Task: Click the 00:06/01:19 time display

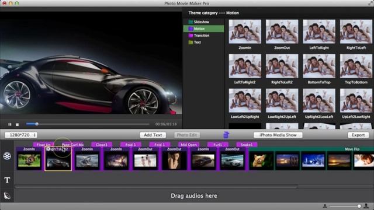Action: (x=166, y=124)
